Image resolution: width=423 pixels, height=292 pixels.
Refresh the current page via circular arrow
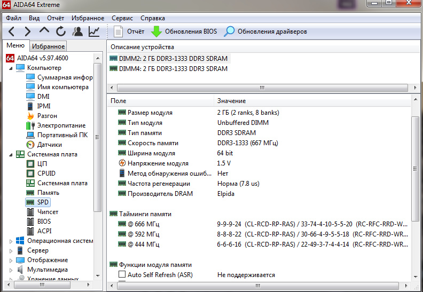coord(61,31)
